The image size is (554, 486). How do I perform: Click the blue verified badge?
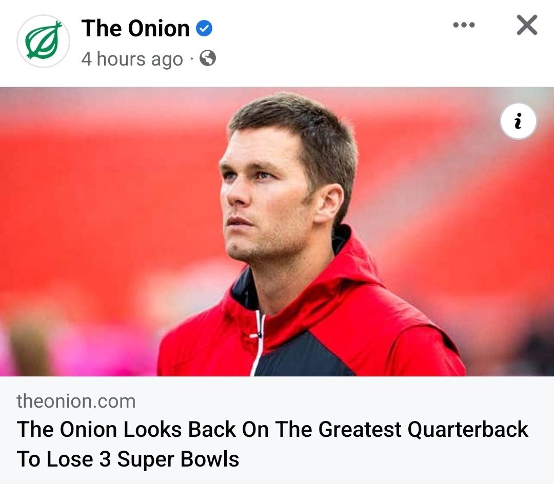coord(205,29)
